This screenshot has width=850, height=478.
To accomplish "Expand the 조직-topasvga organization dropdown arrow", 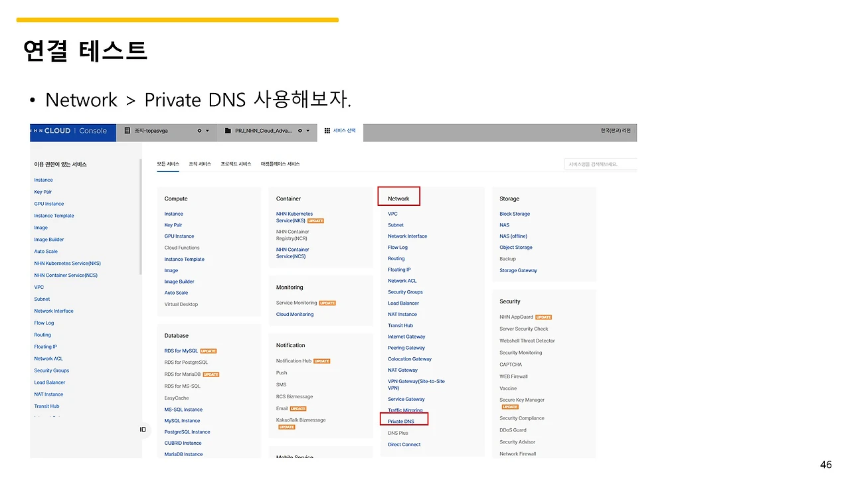I will pos(207,131).
